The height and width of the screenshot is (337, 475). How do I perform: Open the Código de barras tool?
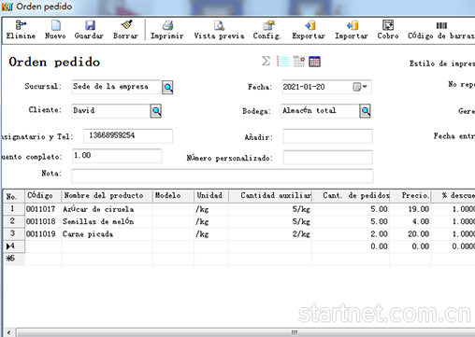click(441, 30)
